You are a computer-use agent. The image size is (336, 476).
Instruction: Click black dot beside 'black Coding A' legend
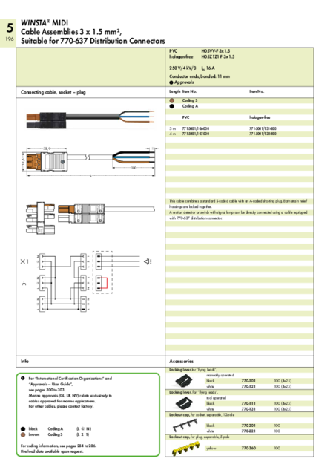(x=23, y=429)
